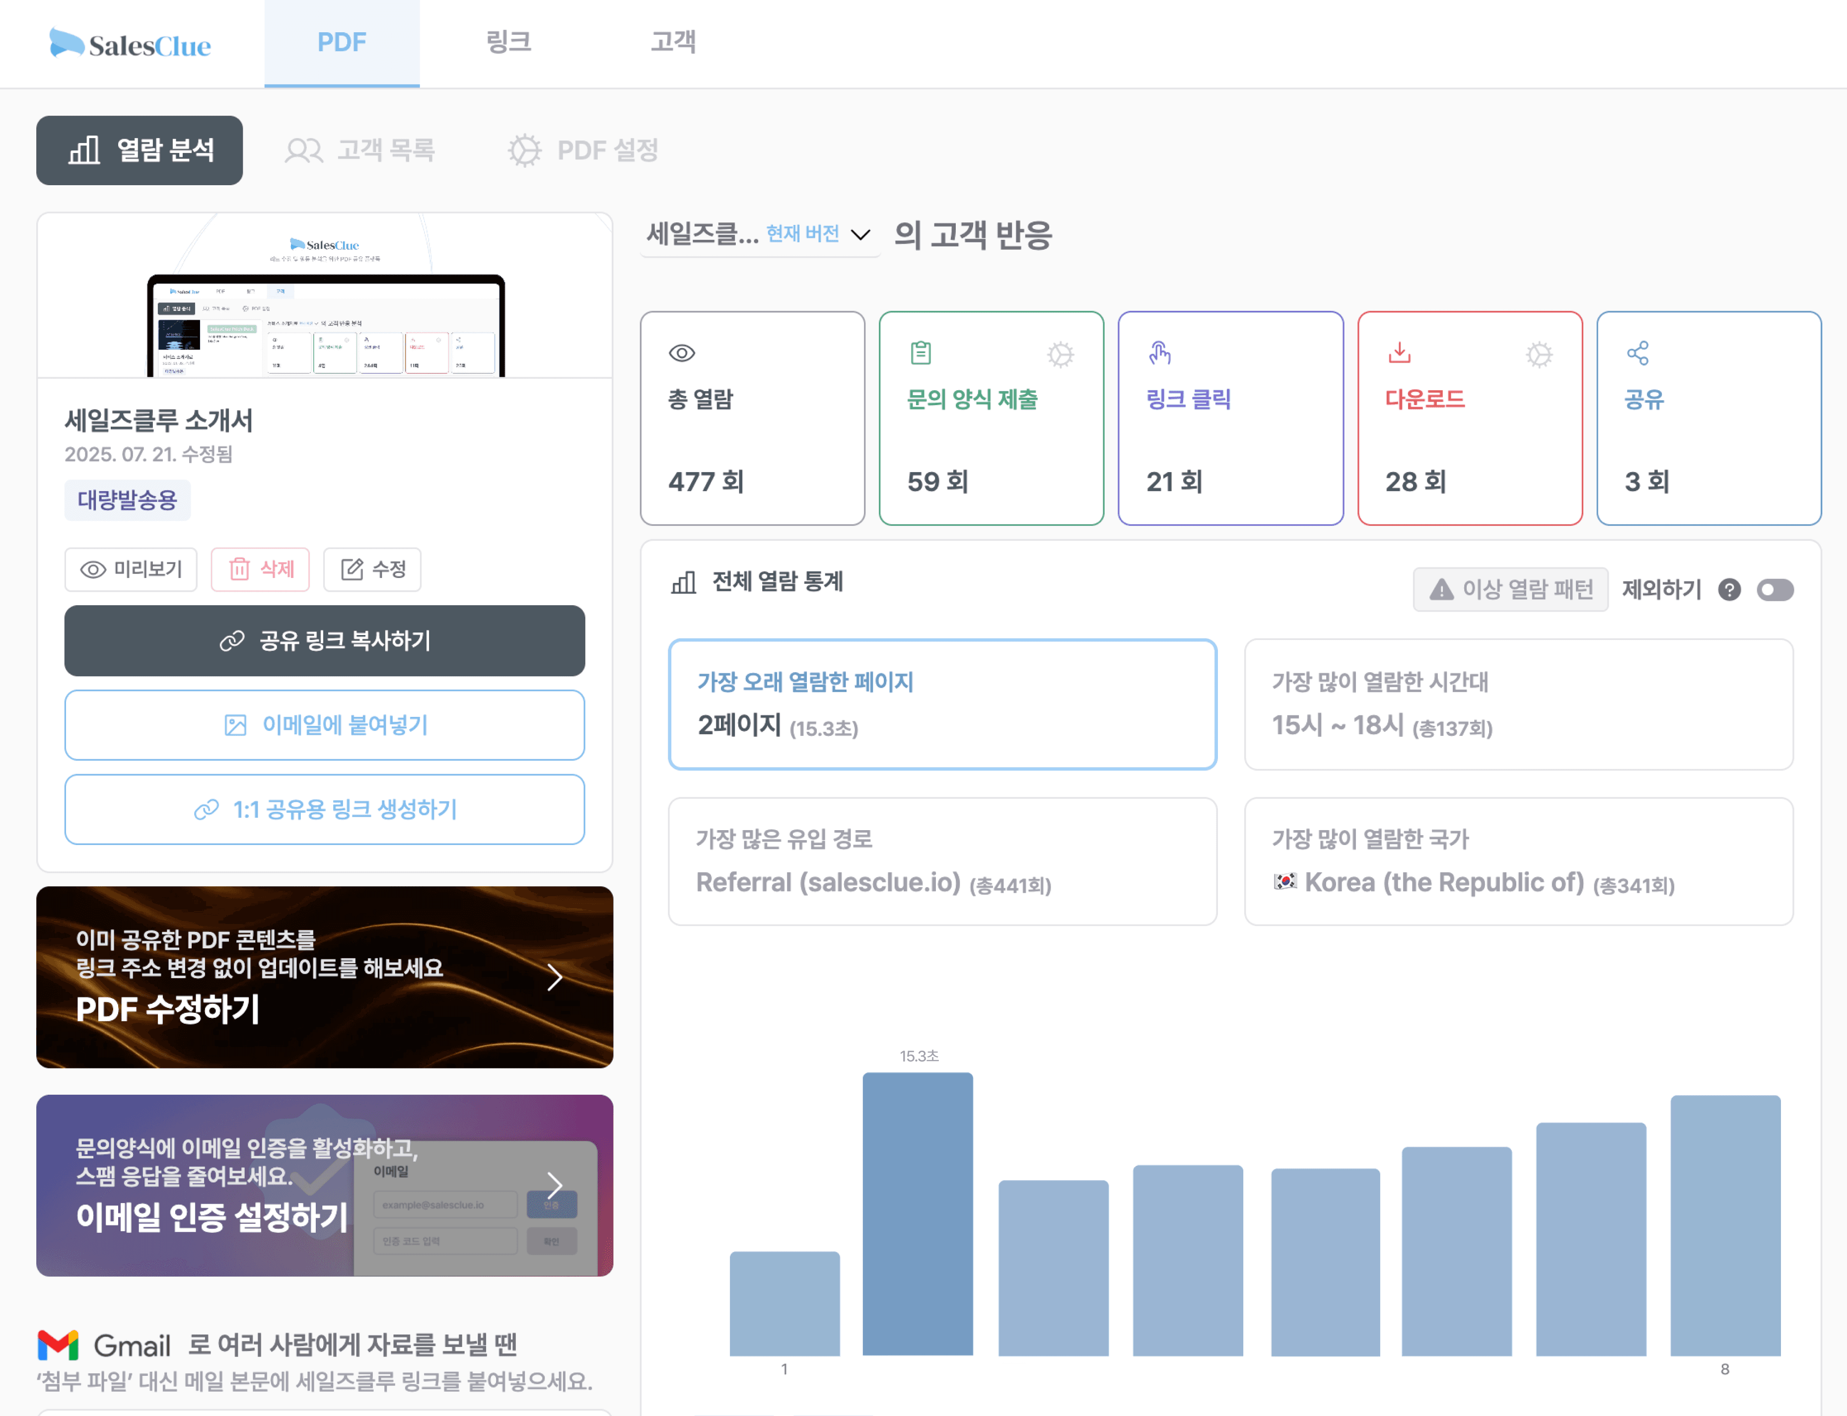Image resolution: width=1847 pixels, height=1416 pixels.
Task: Open the 고객 목록 sub-tab
Action: [360, 150]
